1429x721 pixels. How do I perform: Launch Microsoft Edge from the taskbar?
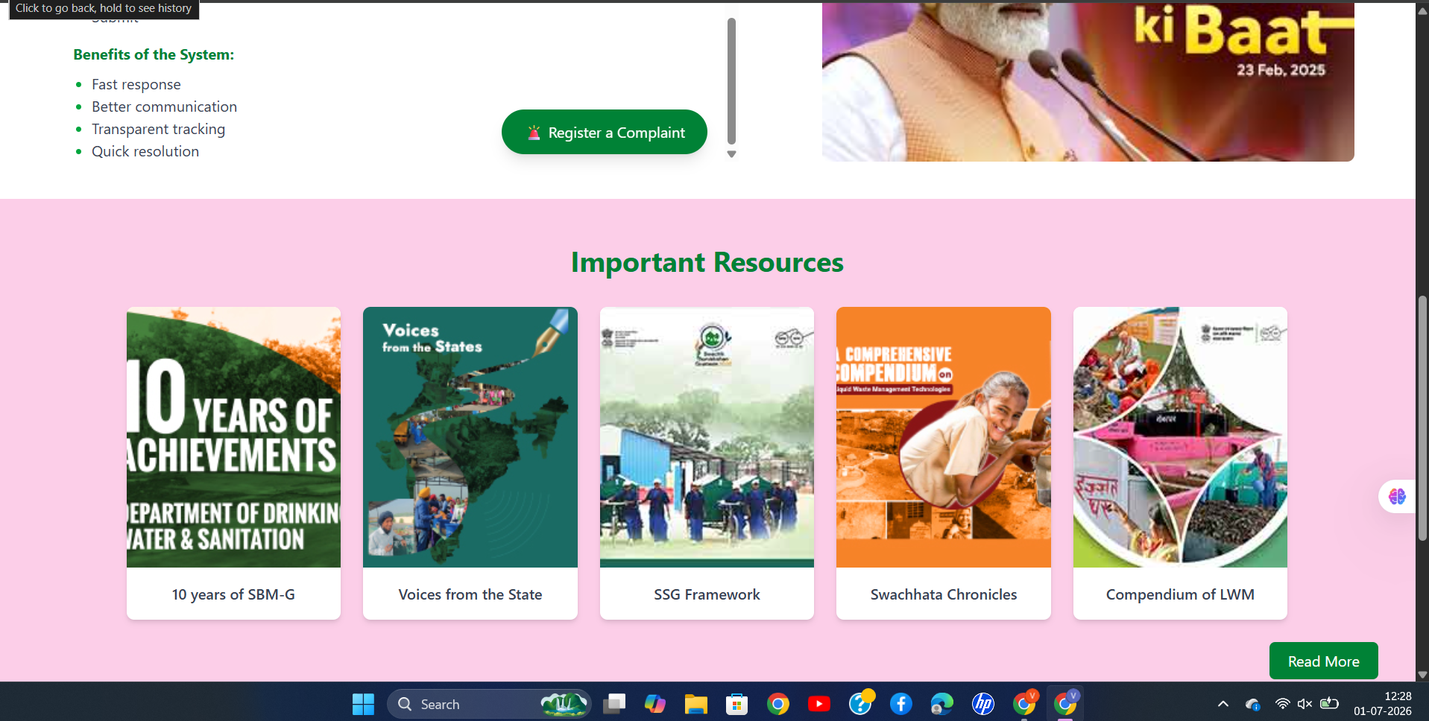point(942,704)
